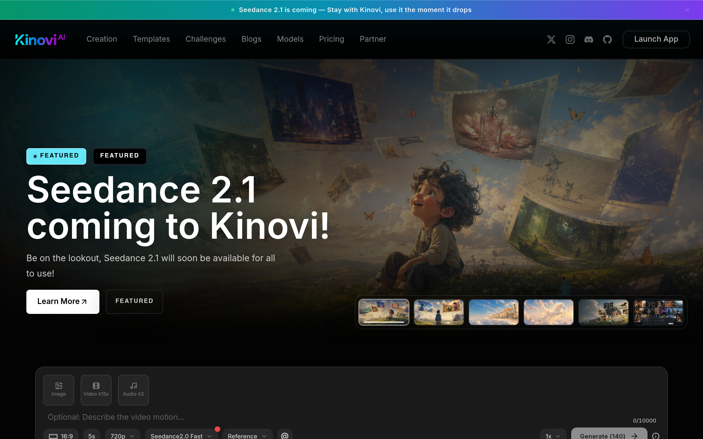Click the cyan FEATURED badge

[x=56, y=156]
